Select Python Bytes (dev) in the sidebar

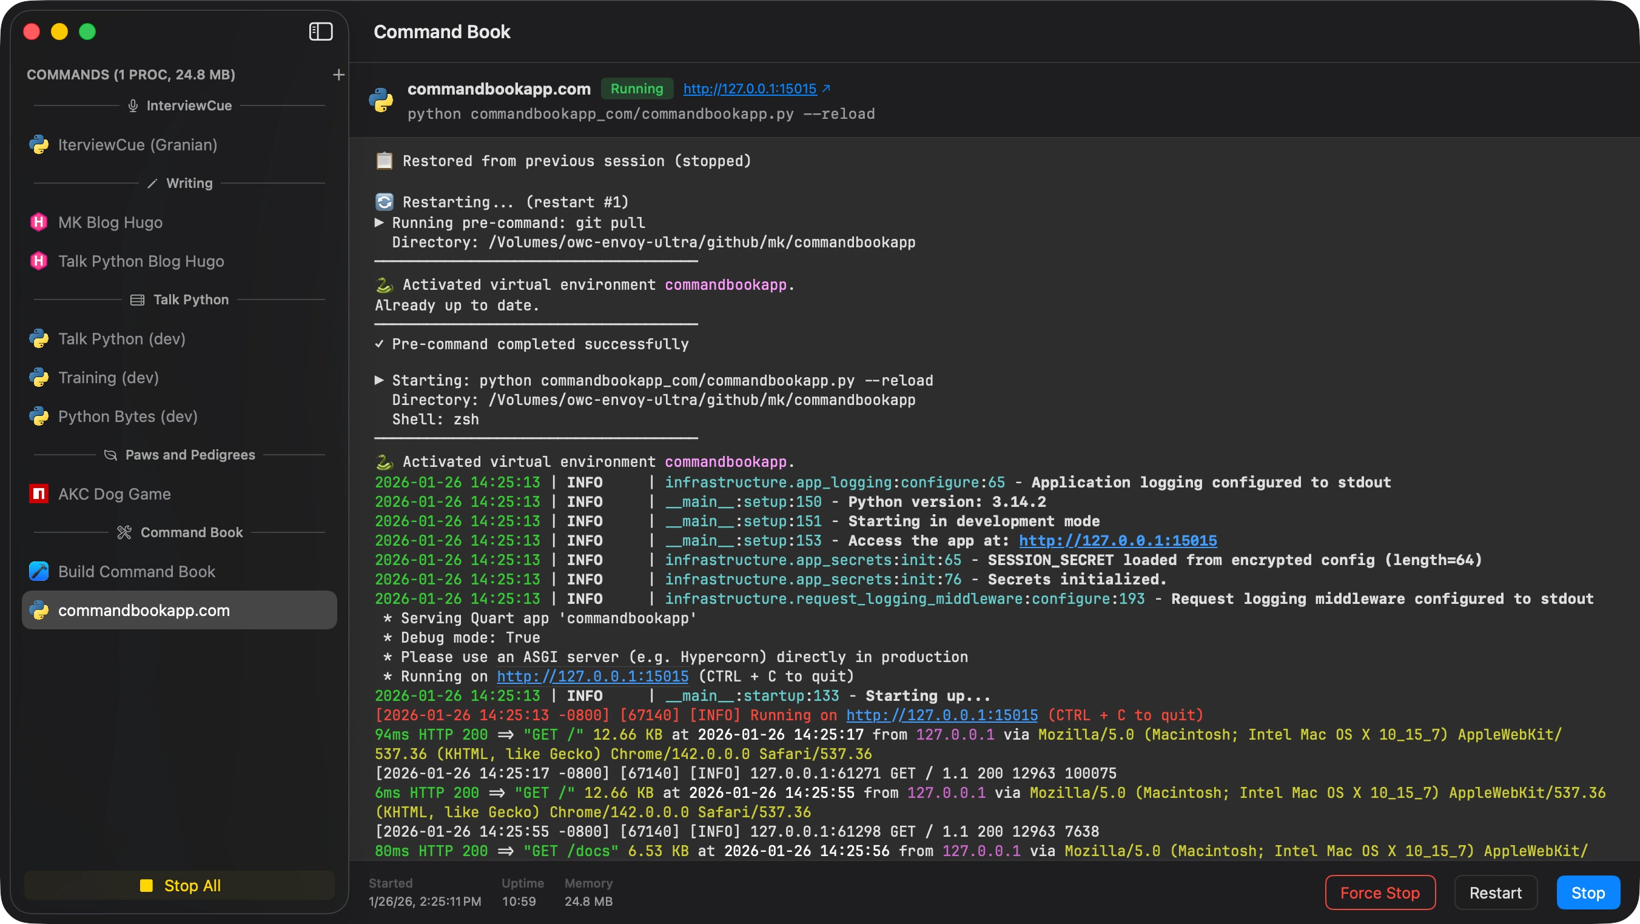pyautogui.click(x=127, y=416)
